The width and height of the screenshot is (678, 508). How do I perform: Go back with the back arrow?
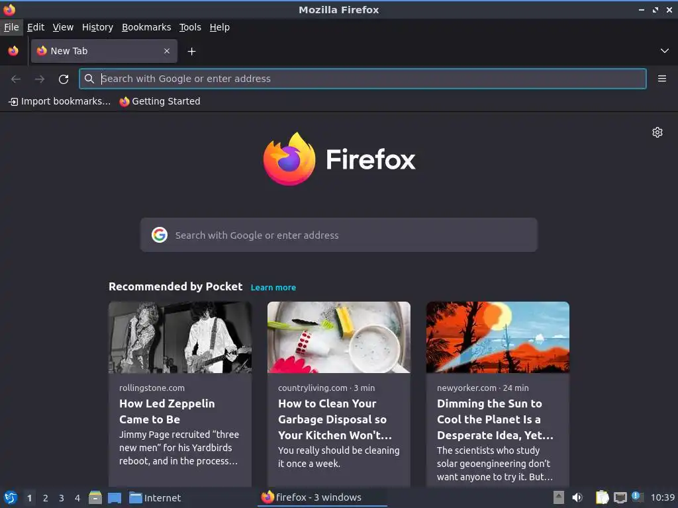pyautogui.click(x=16, y=79)
